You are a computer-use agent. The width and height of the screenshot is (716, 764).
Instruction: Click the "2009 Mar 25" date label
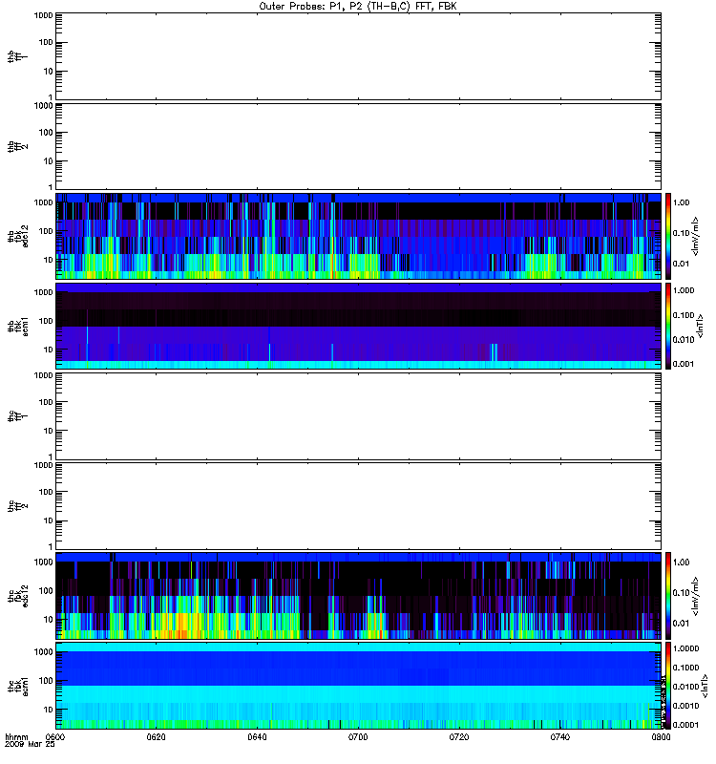point(30,744)
